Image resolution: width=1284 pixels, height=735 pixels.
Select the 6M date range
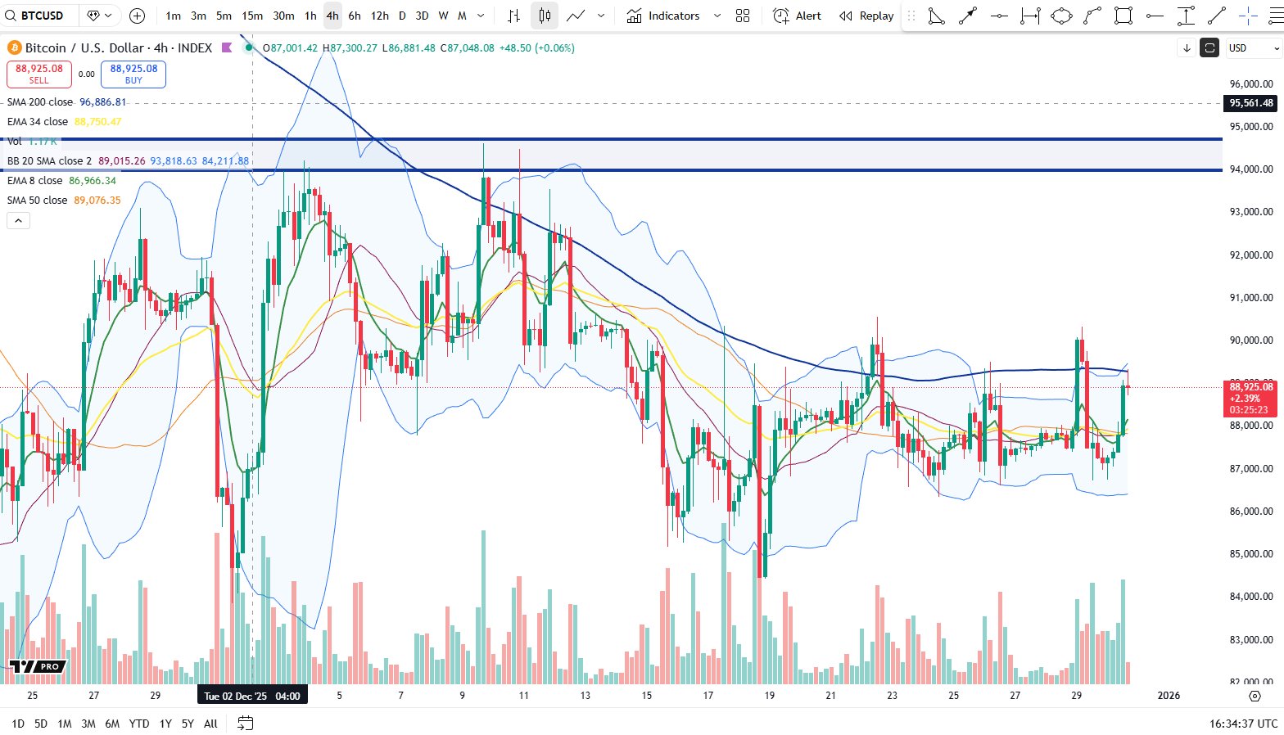point(112,724)
